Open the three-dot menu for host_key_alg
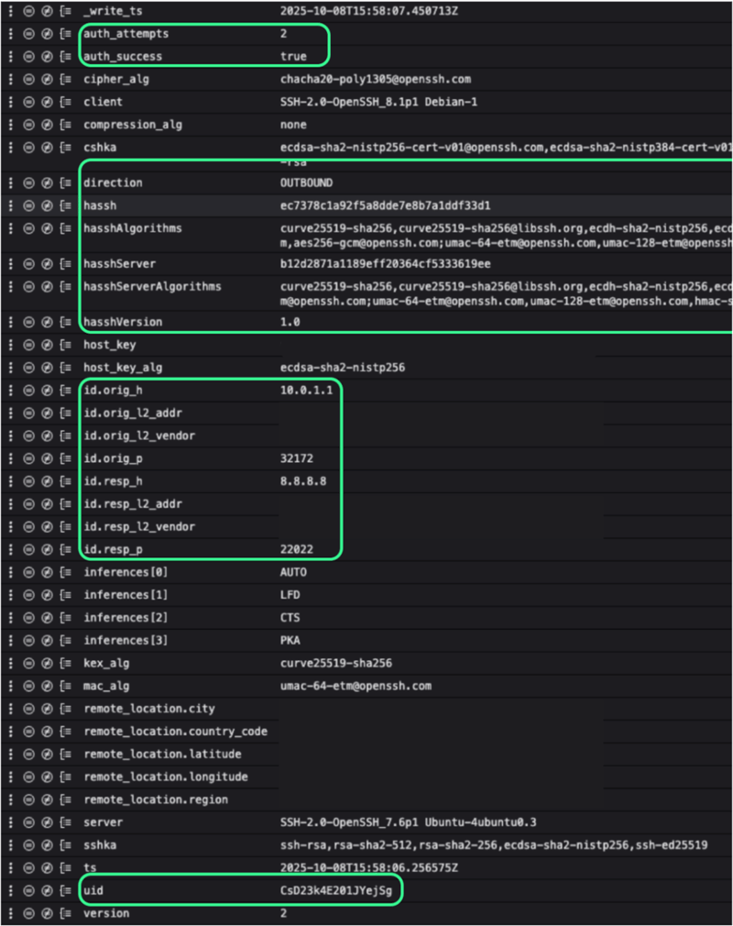 pos(10,368)
